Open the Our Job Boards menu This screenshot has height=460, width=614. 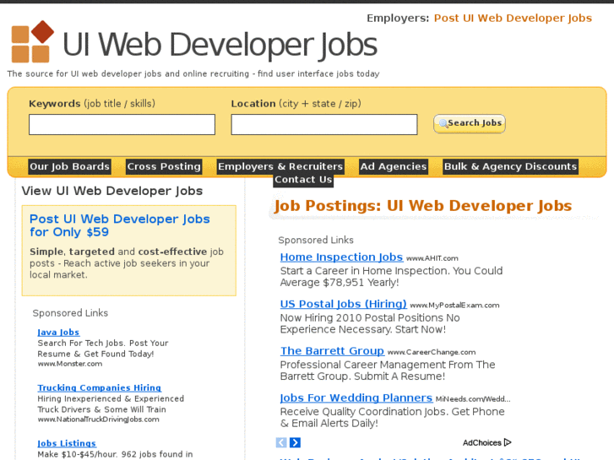(x=70, y=166)
